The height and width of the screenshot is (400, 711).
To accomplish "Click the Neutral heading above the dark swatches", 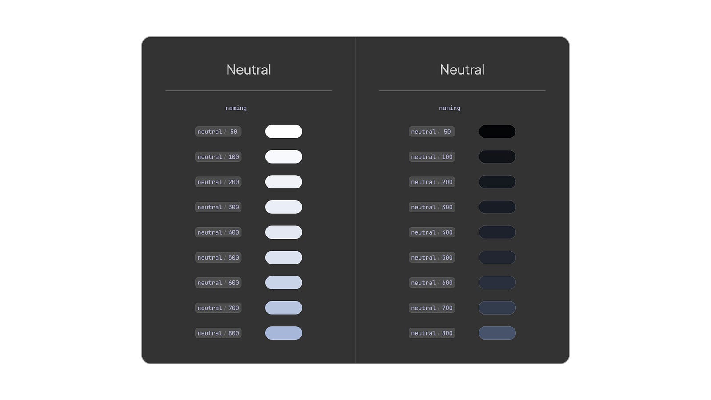I will (x=462, y=70).
